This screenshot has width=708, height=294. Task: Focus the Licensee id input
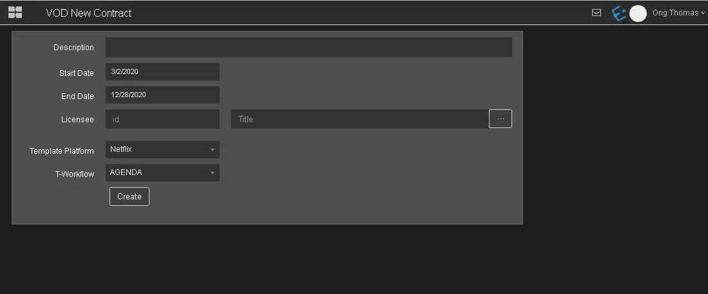(162, 119)
